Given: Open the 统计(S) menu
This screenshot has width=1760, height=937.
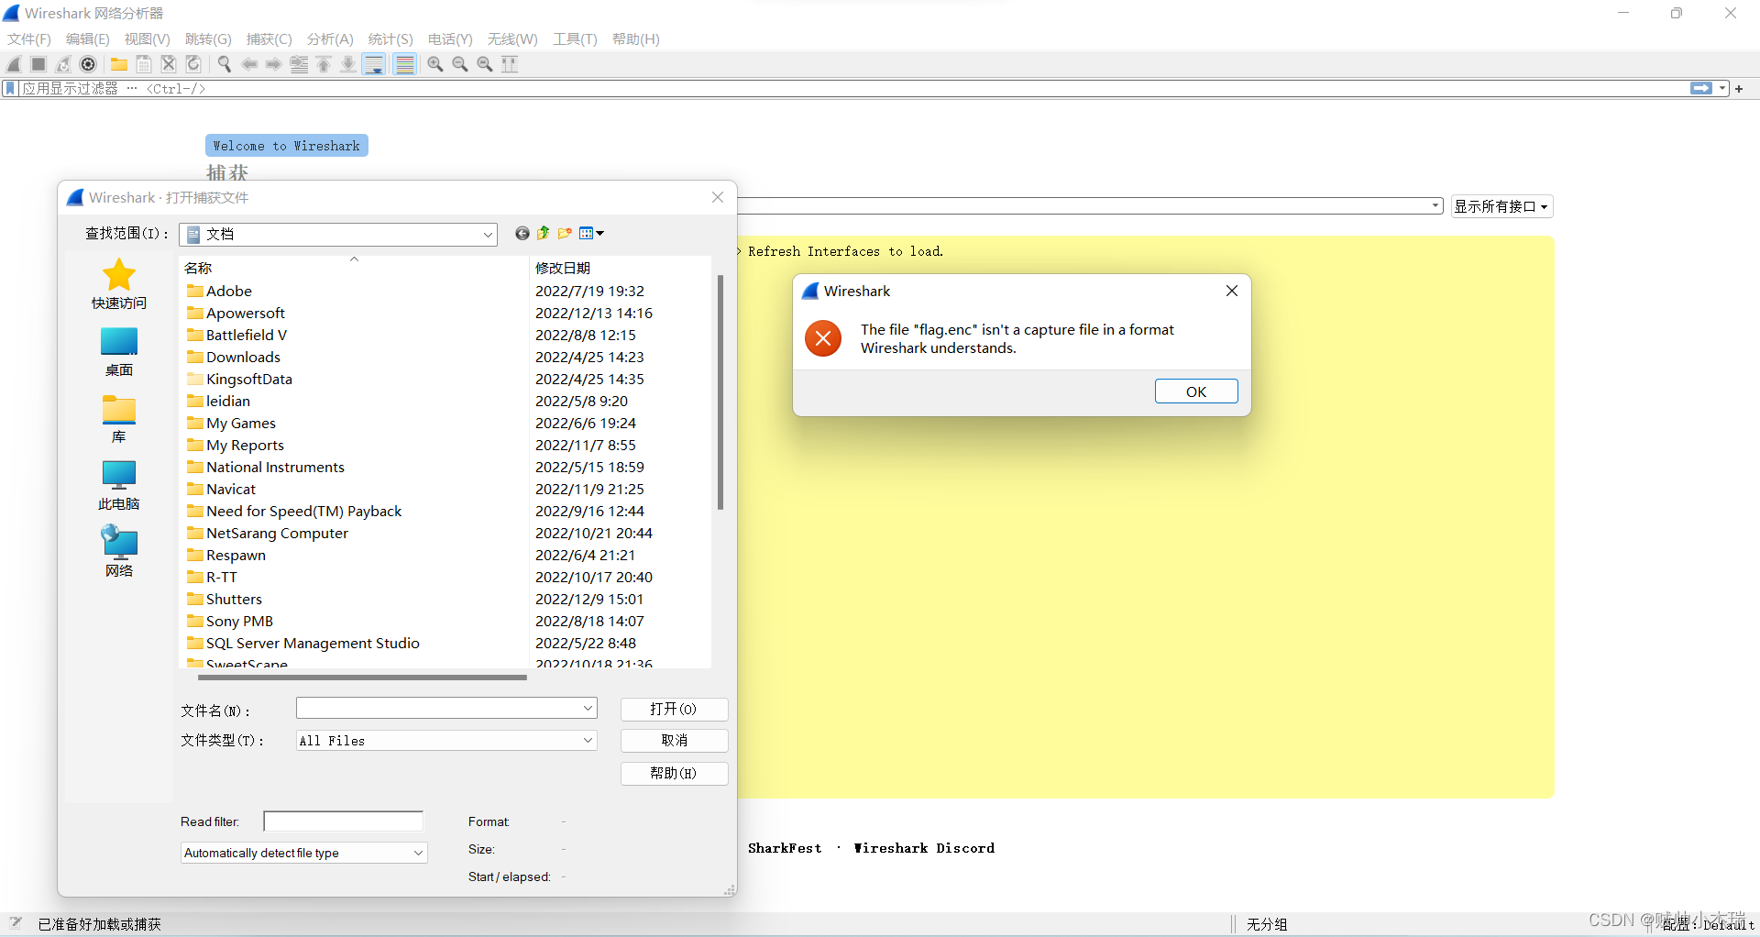Looking at the screenshot, I should click(390, 39).
